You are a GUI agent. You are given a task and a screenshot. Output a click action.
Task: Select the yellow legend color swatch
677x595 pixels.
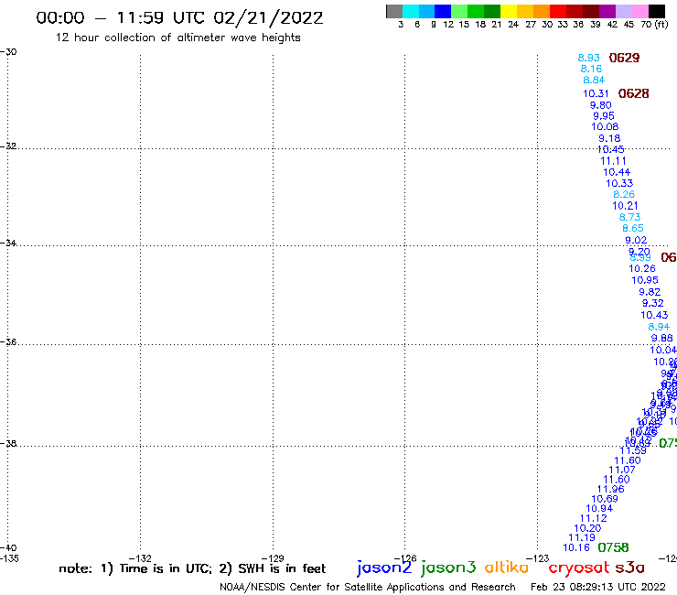point(509,11)
